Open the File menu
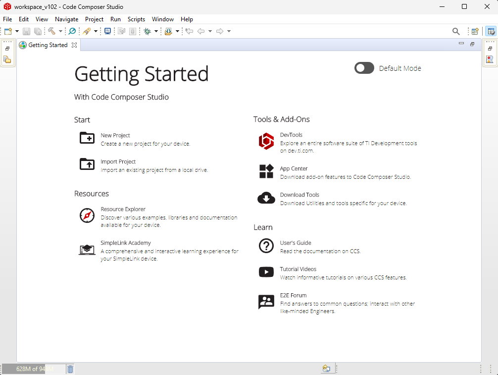The image size is (498, 375). [7, 19]
